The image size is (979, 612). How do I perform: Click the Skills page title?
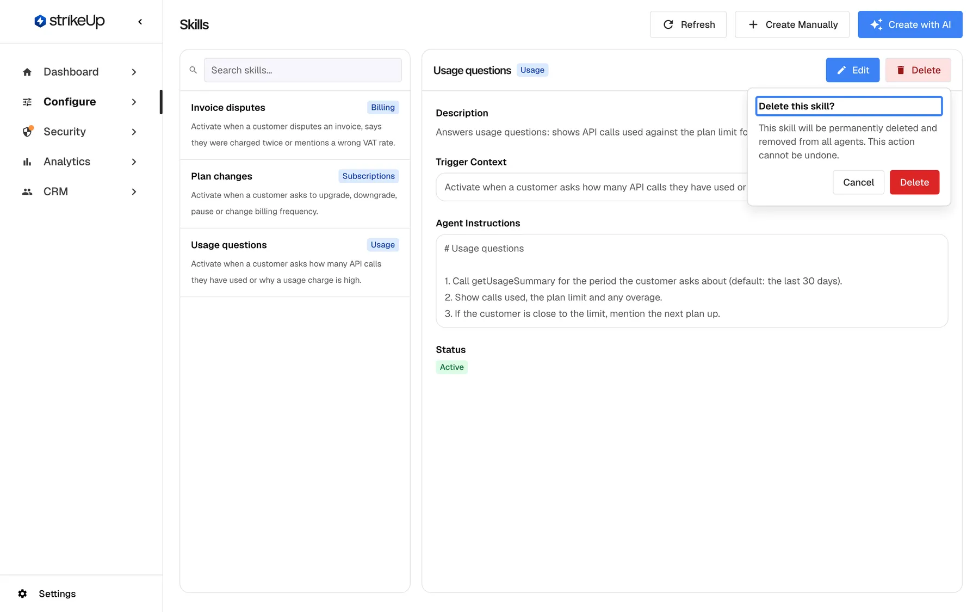click(x=194, y=24)
